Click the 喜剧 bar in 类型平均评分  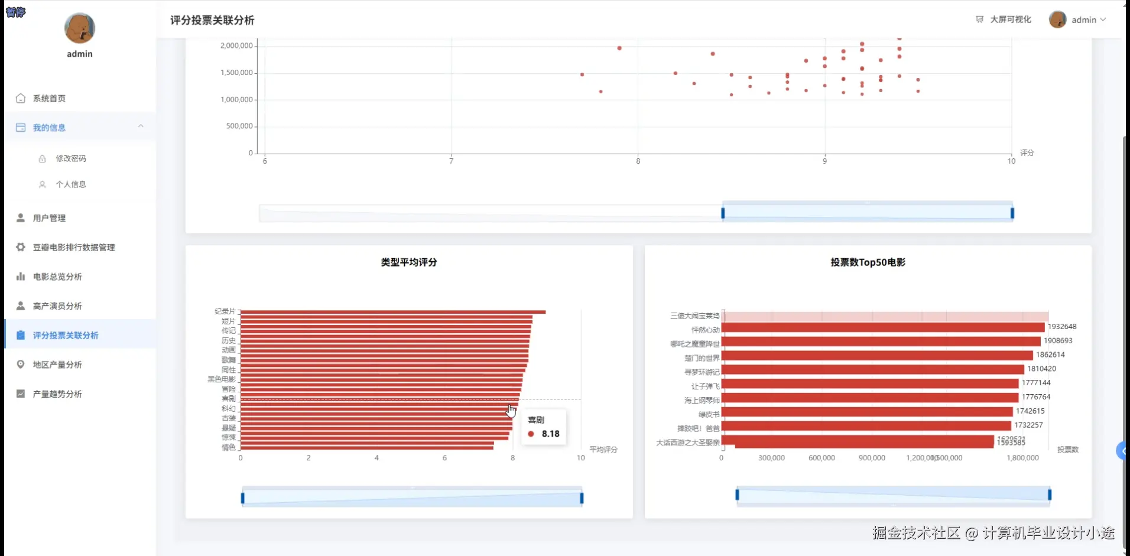(380, 399)
